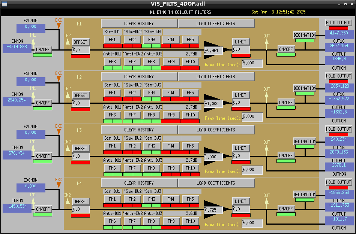356x234 pixels.
Task: Click 2.6dB label in H4 row
Action: [x=191, y=213]
